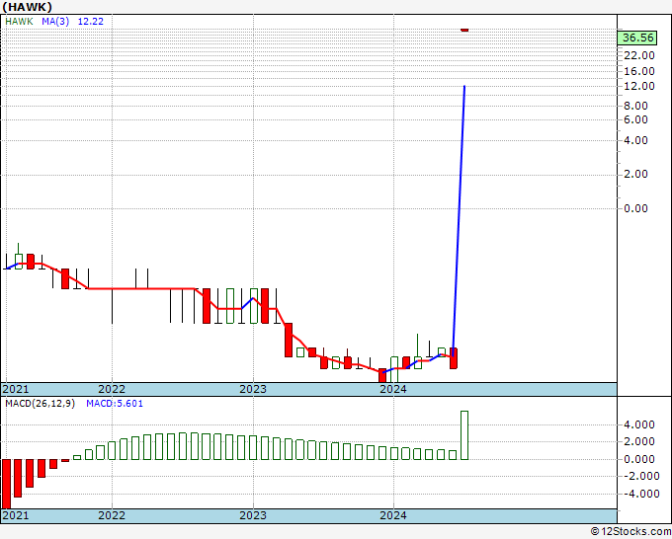Image resolution: width=672 pixels, height=539 pixels.
Task: Click 2022 on the MACD panel axis
Action: [112, 515]
